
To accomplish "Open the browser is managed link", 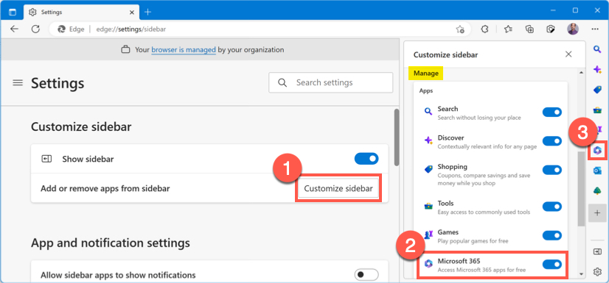I will [x=184, y=49].
